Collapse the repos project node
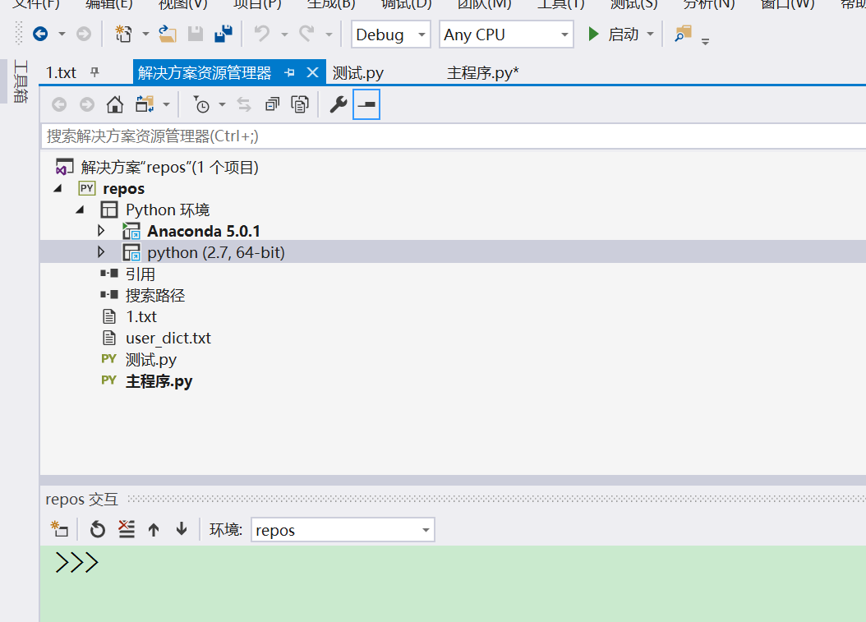Image resolution: width=866 pixels, height=622 pixels. [58, 188]
